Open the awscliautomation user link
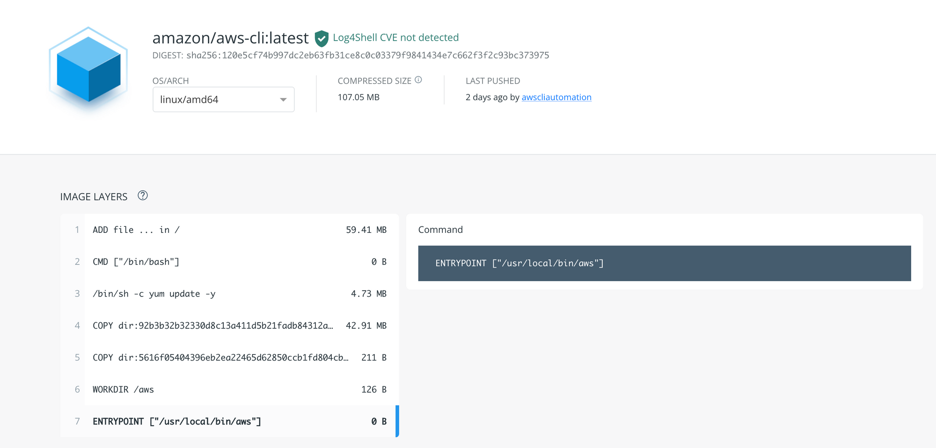This screenshot has width=936, height=448. (x=556, y=97)
